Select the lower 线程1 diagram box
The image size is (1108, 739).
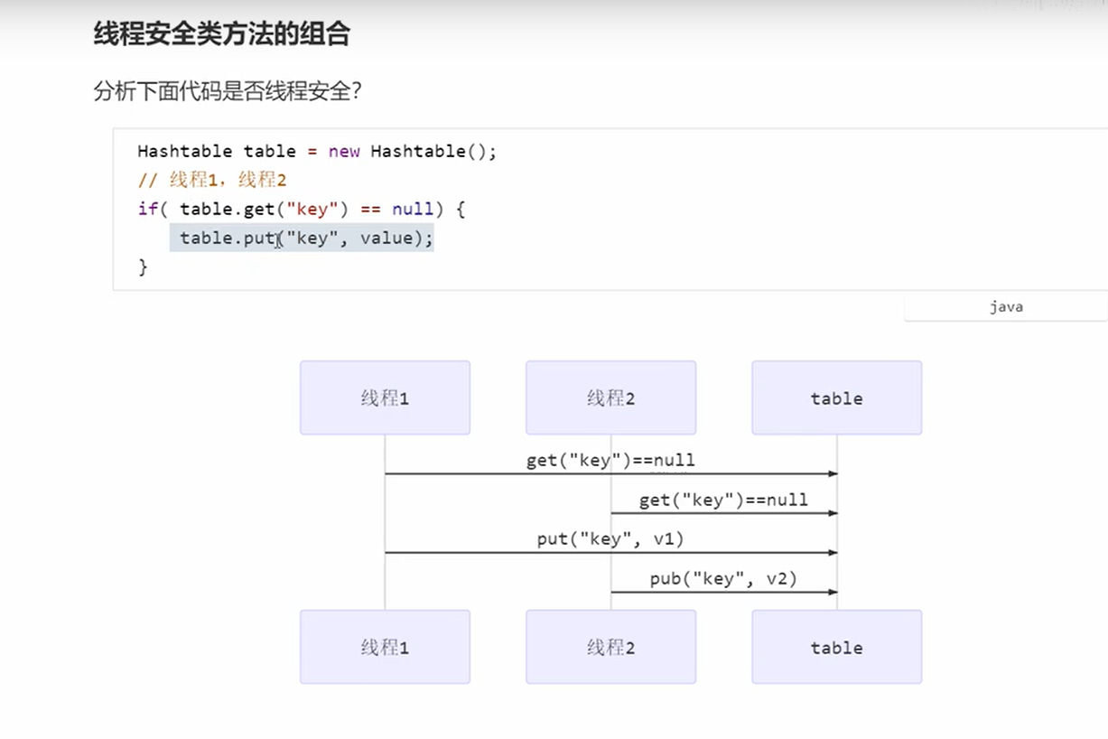(384, 647)
